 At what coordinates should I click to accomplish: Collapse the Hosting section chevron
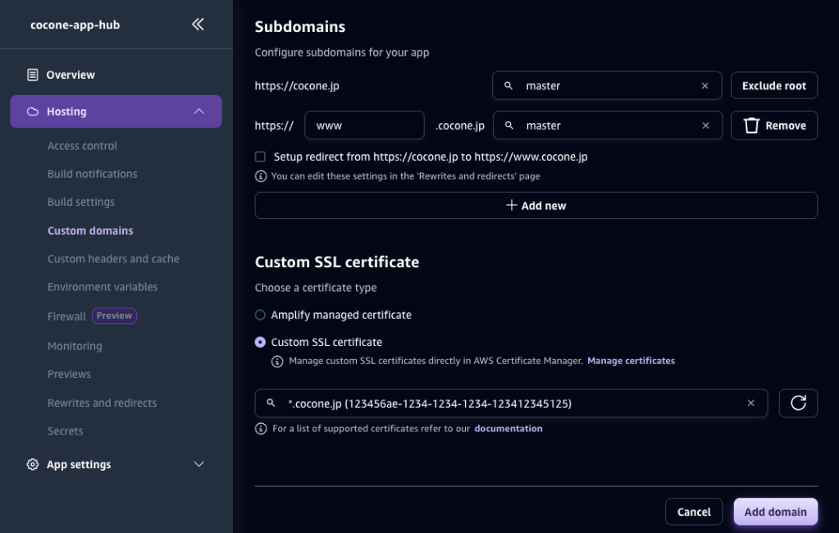[x=198, y=112]
